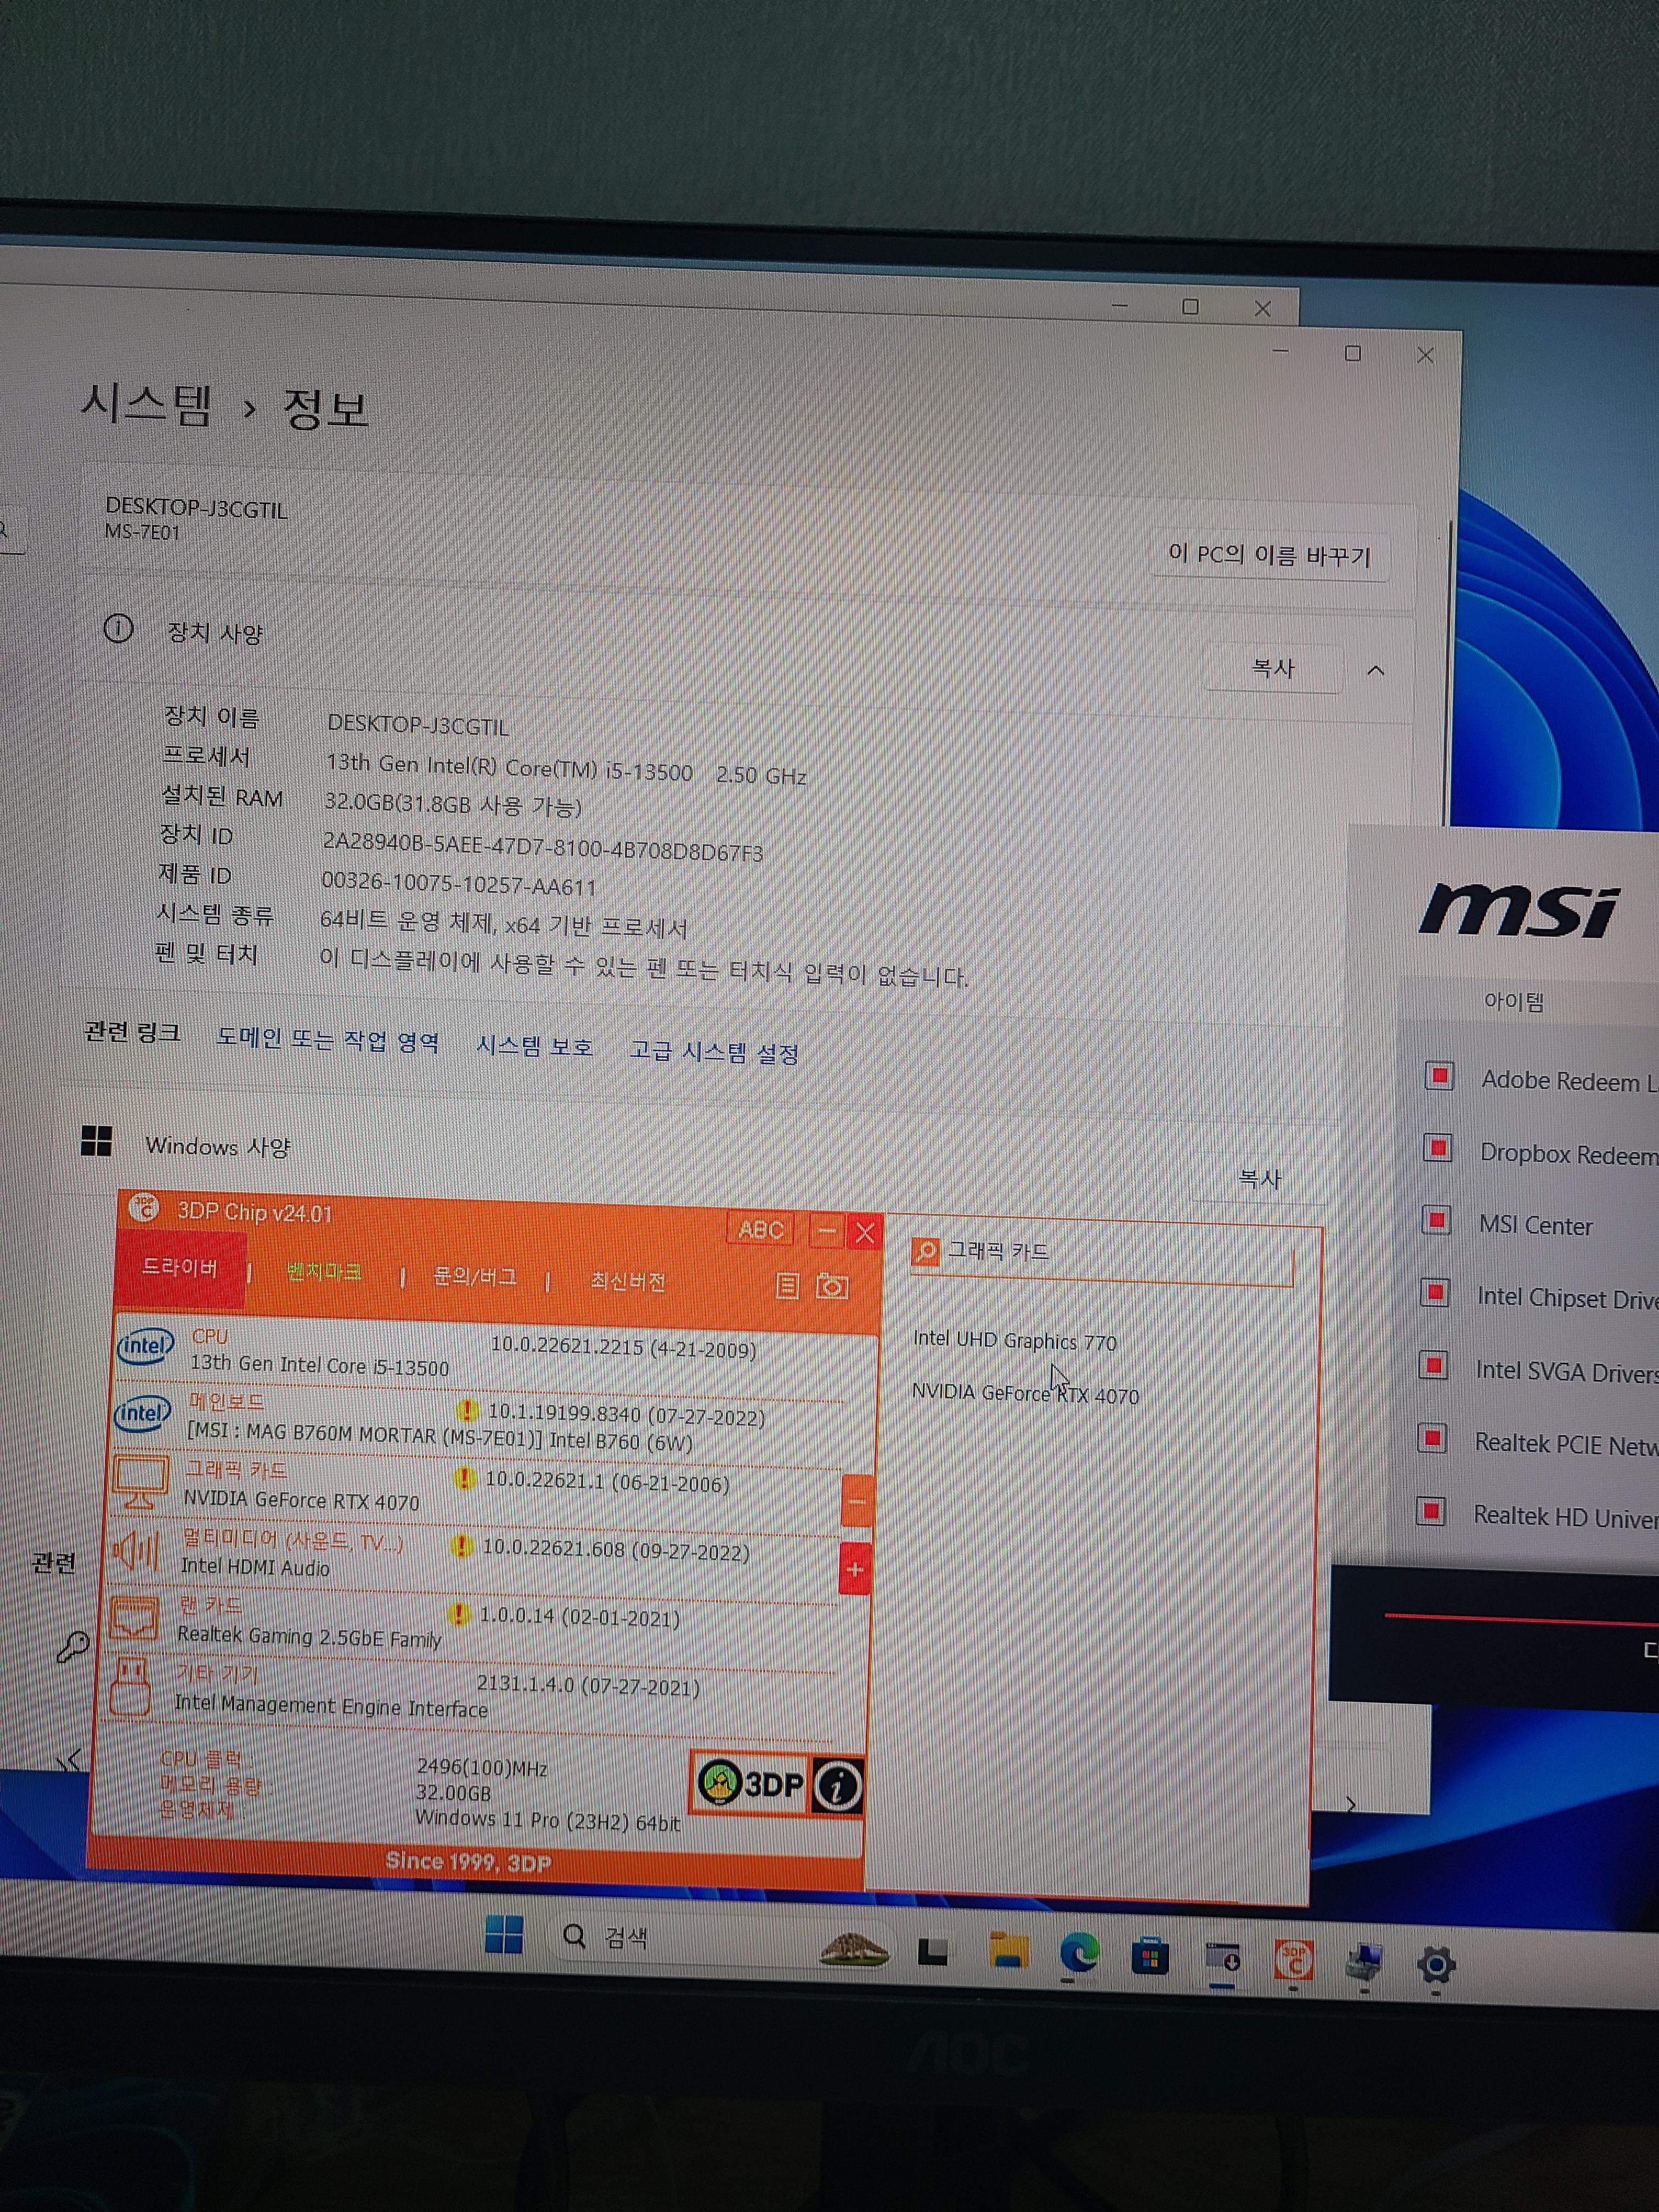Viewport: 1659px width, 2212px height.
Task: Click the speaker icon in the 멀티미디어 row
Action: tap(137, 1551)
